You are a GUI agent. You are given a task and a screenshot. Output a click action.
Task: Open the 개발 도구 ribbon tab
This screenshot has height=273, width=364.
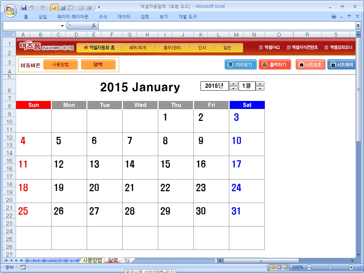click(187, 17)
